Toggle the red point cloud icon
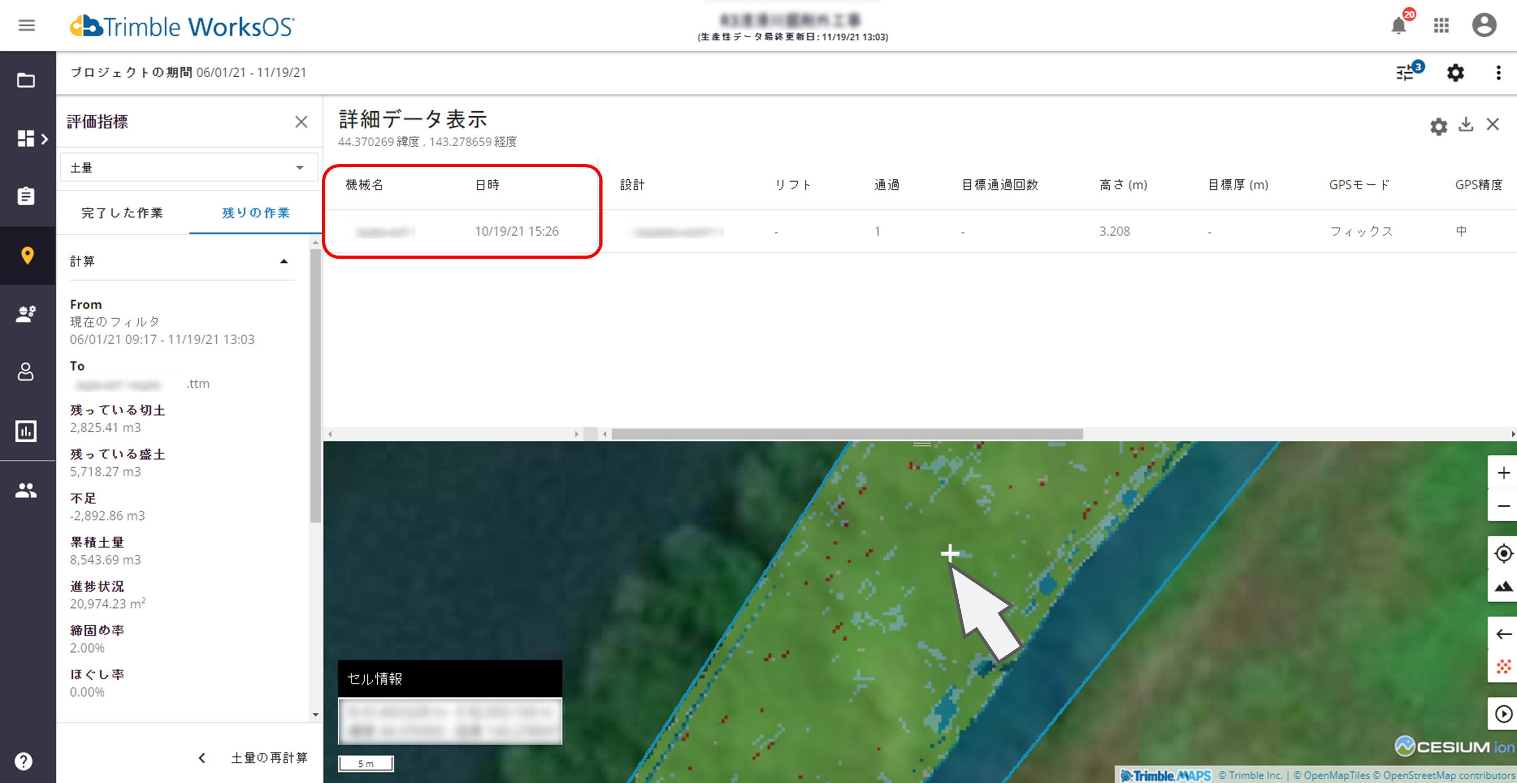 click(1503, 666)
